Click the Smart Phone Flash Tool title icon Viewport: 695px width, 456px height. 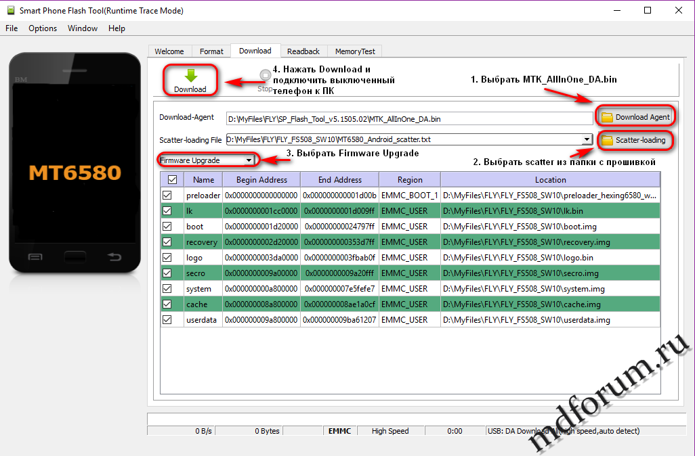[9, 10]
